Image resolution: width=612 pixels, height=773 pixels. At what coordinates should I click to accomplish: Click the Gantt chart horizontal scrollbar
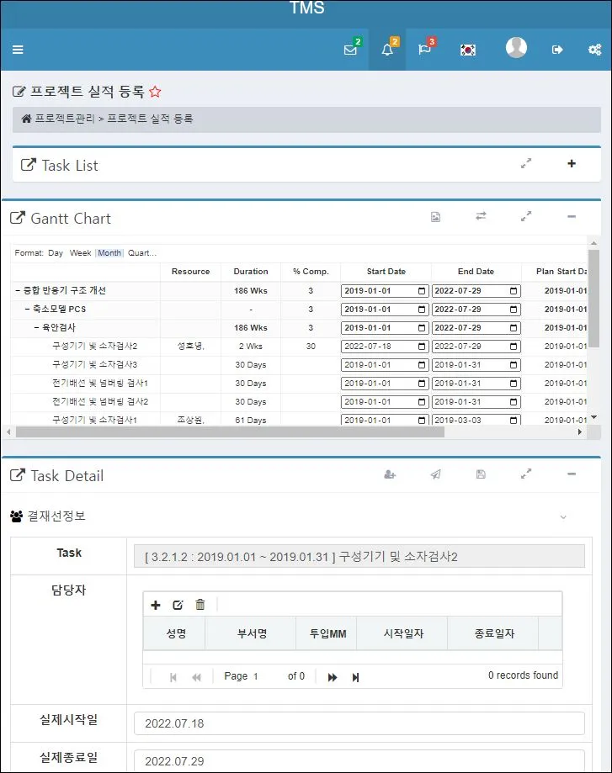click(x=229, y=432)
